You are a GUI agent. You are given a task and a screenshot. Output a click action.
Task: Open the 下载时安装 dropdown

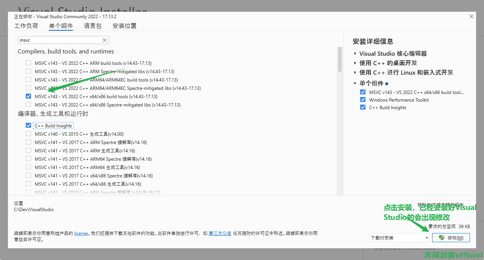click(x=399, y=238)
